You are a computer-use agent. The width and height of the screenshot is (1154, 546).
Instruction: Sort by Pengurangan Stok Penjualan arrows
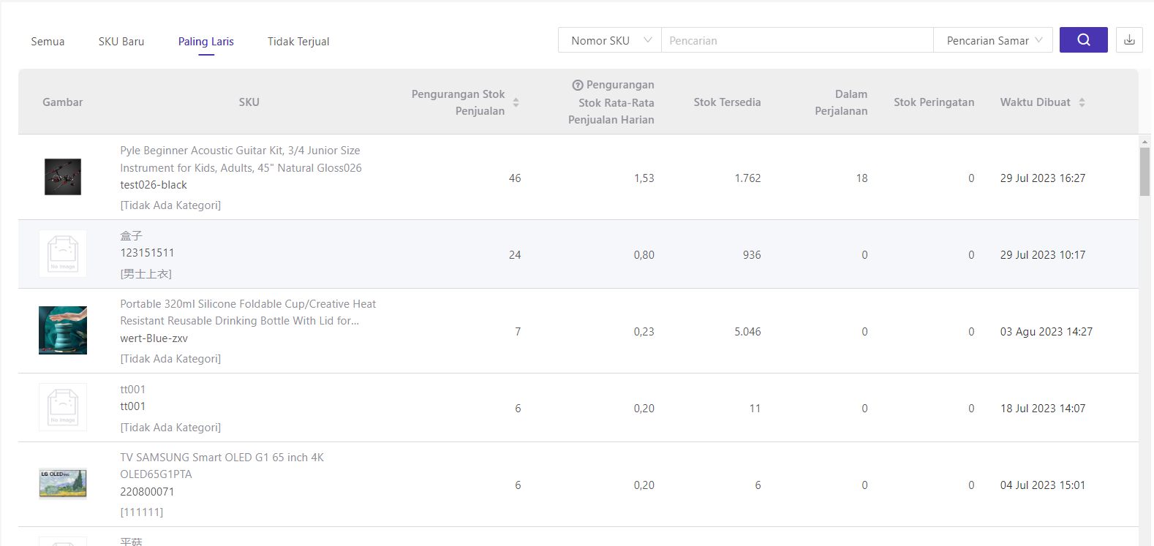point(516,102)
